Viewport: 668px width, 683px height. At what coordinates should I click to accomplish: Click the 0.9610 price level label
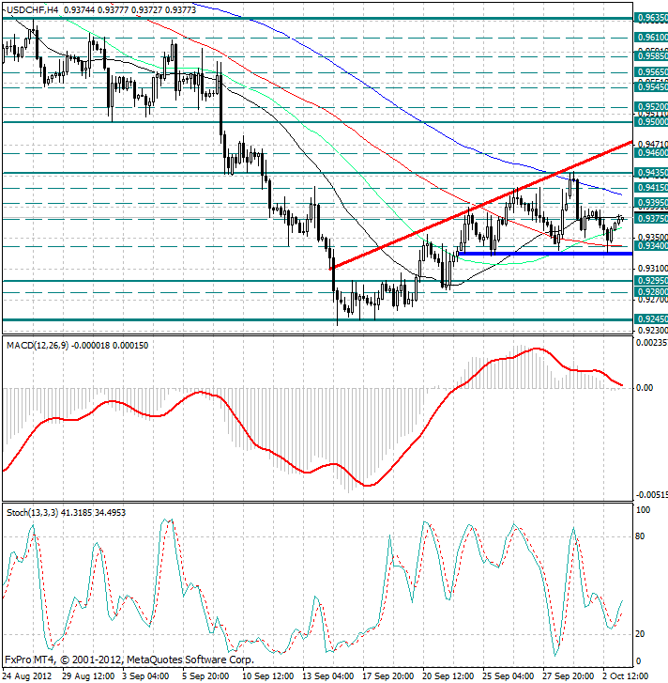[651, 38]
